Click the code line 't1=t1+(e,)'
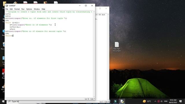The image size is (185, 104). (15, 27)
